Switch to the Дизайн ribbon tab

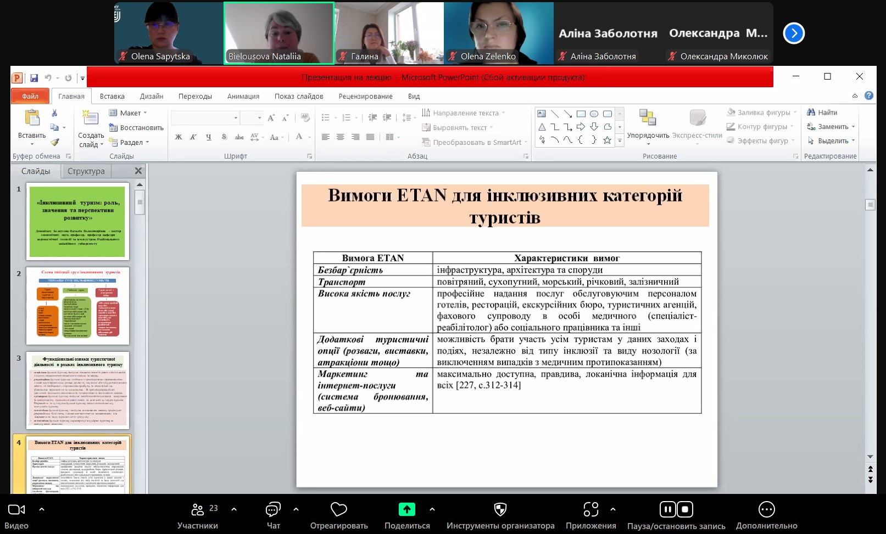[x=152, y=96]
